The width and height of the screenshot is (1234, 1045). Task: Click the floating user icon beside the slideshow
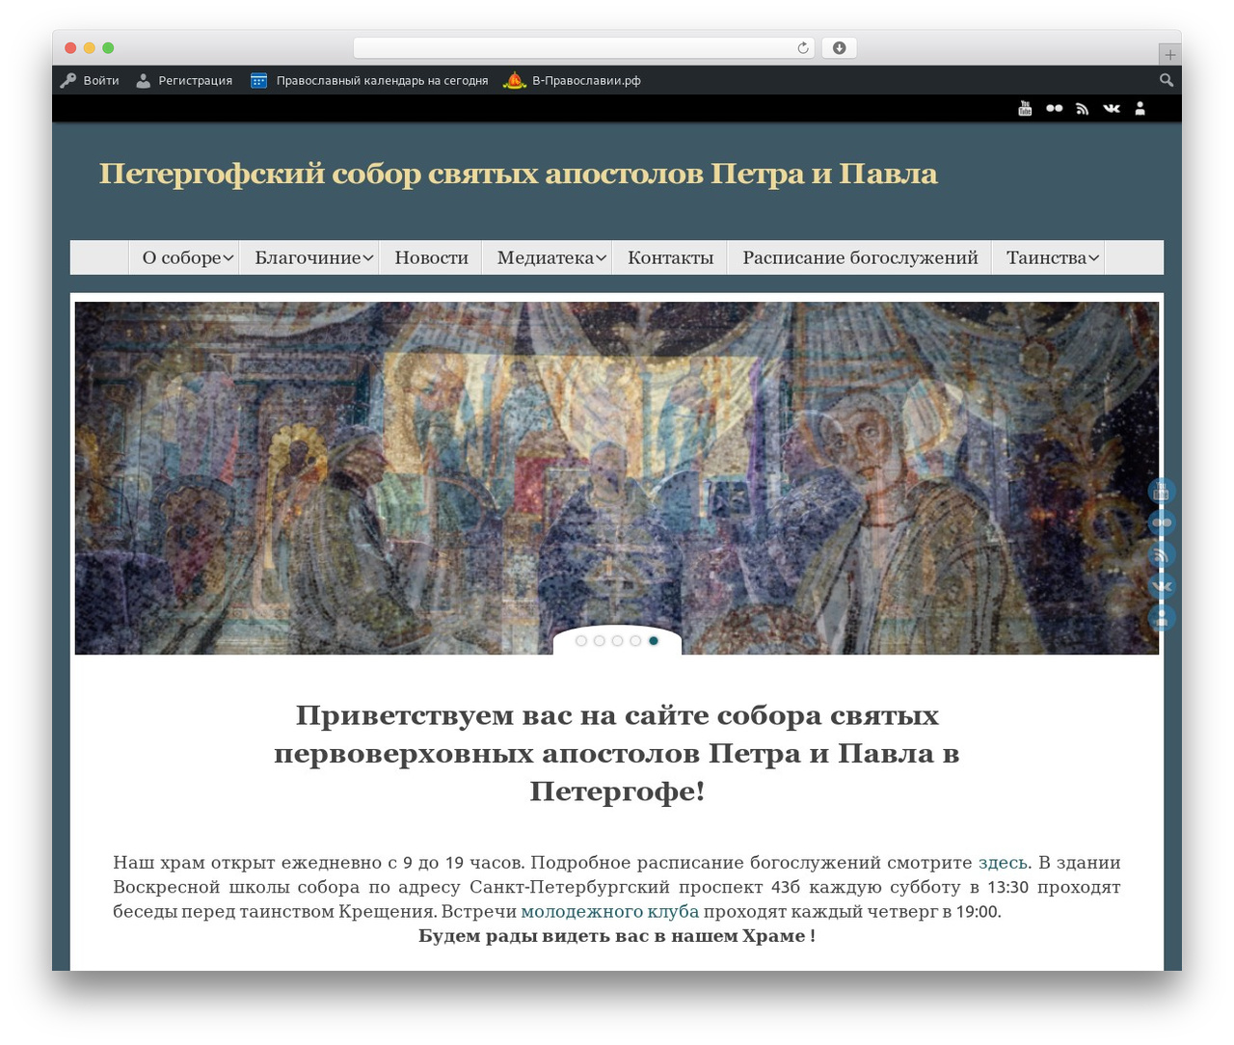(x=1162, y=618)
